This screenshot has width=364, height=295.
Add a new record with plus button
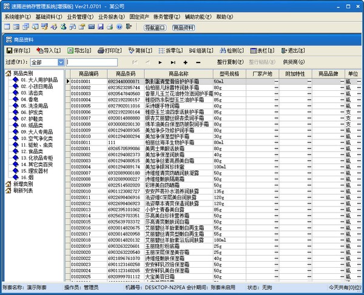(x=186, y=62)
